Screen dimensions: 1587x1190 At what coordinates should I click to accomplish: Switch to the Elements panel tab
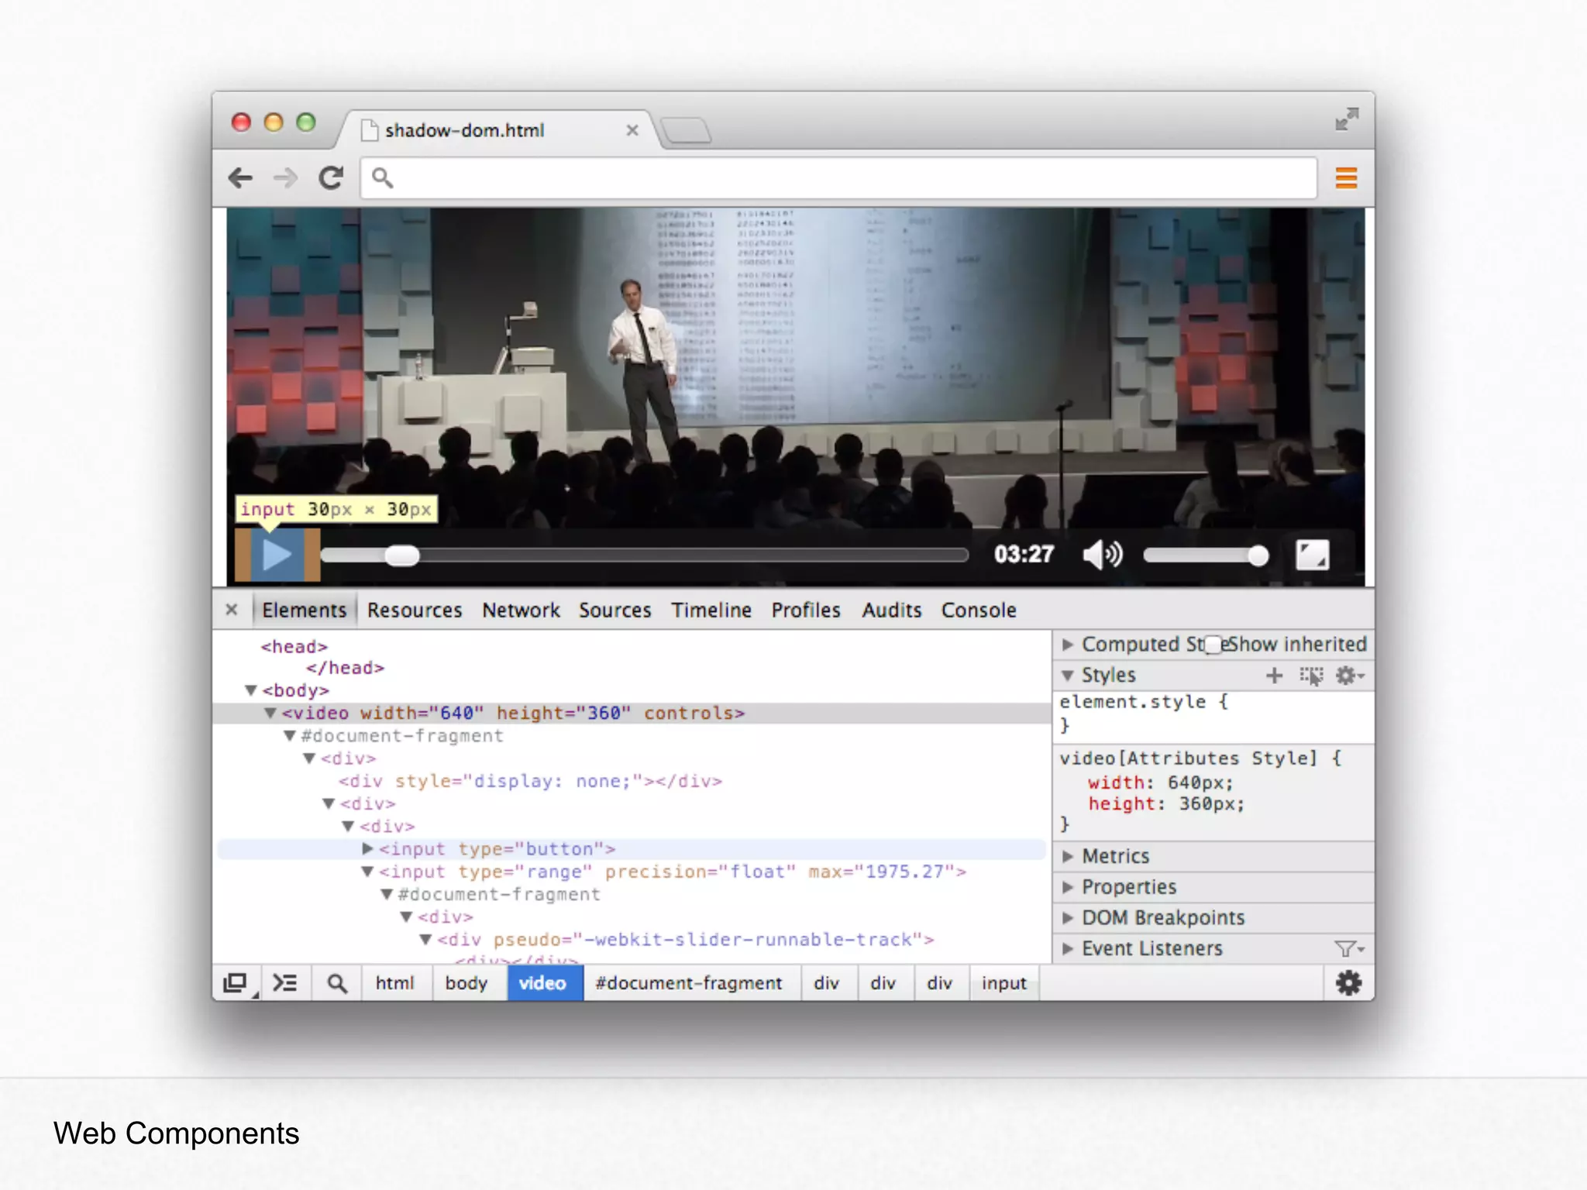coord(304,610)
